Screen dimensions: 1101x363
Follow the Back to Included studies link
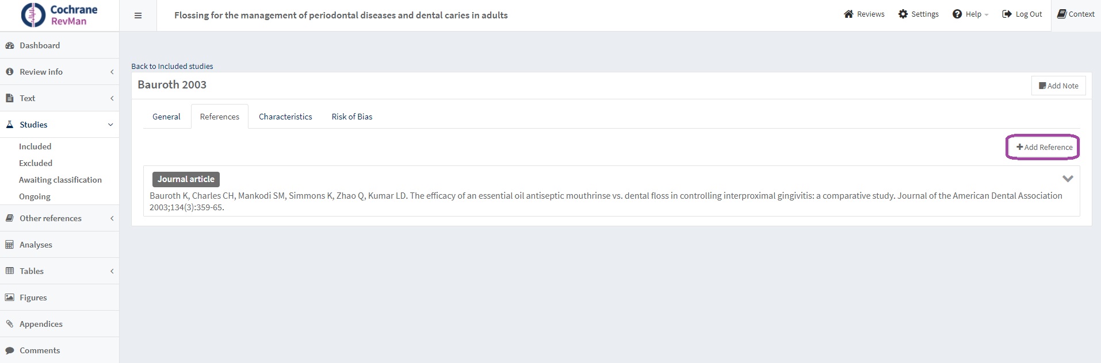pos(172,66)
